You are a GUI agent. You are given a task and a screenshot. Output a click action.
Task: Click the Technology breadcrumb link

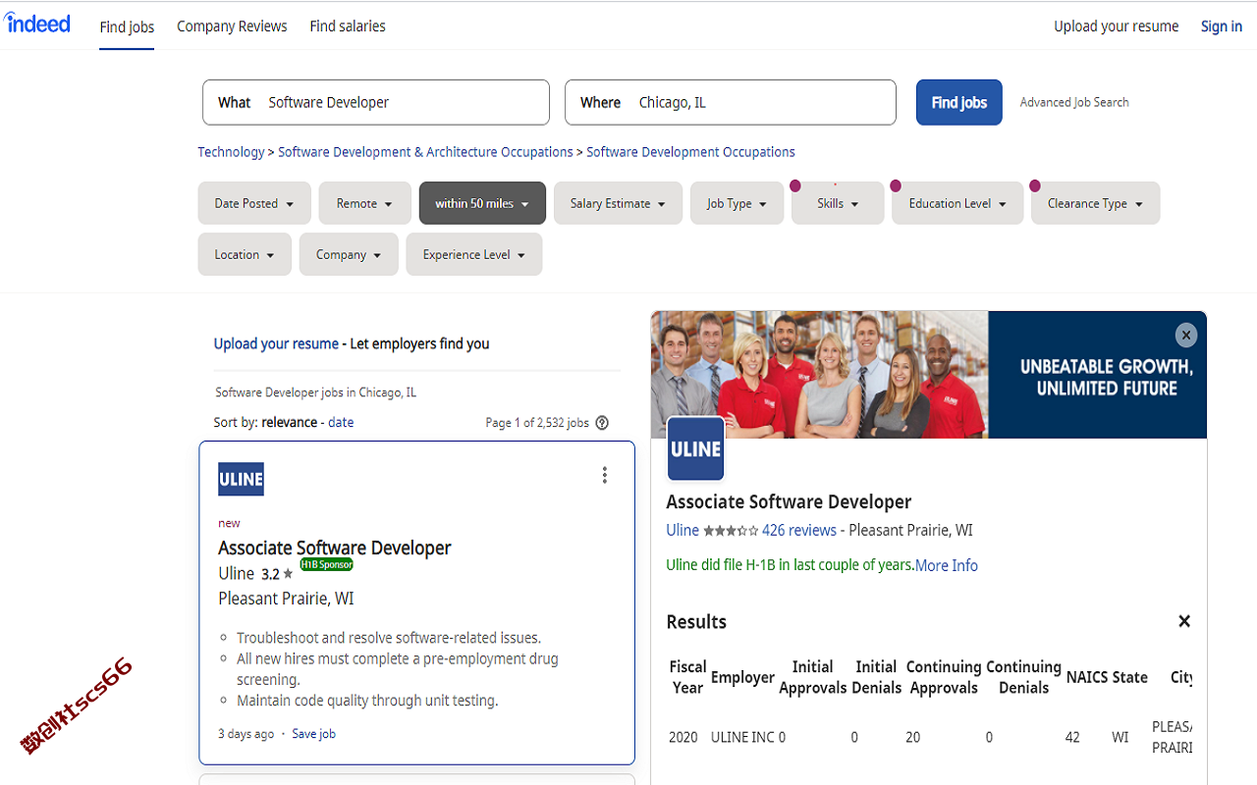[x=231, y=152]
